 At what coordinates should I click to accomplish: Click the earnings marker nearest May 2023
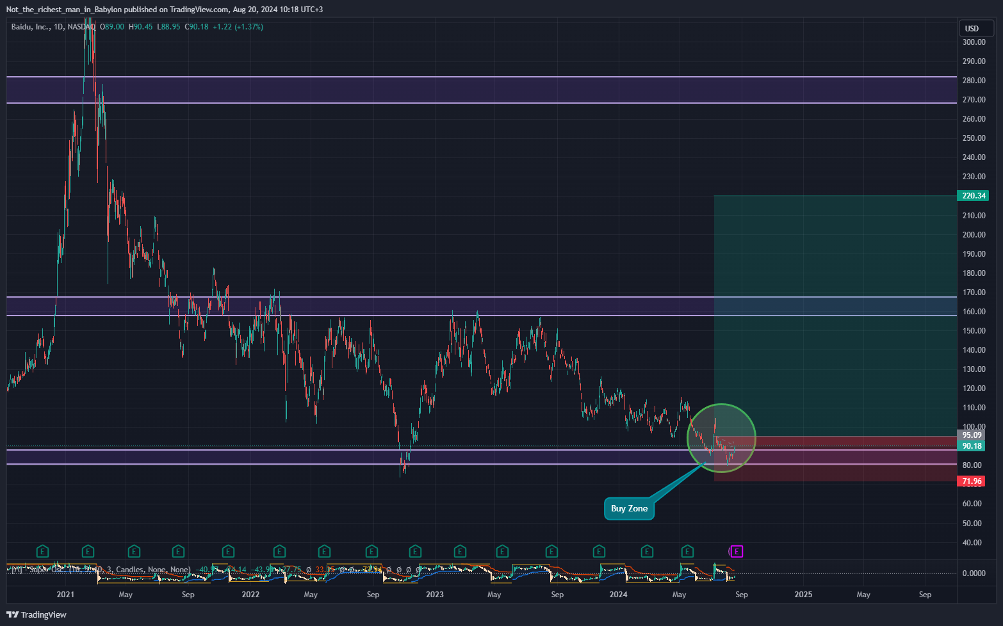502,551
